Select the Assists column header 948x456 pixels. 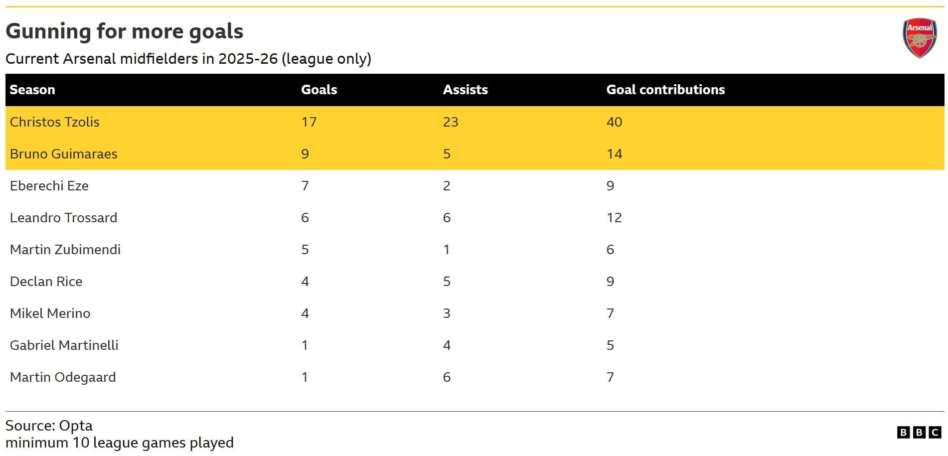click(465, 90)
